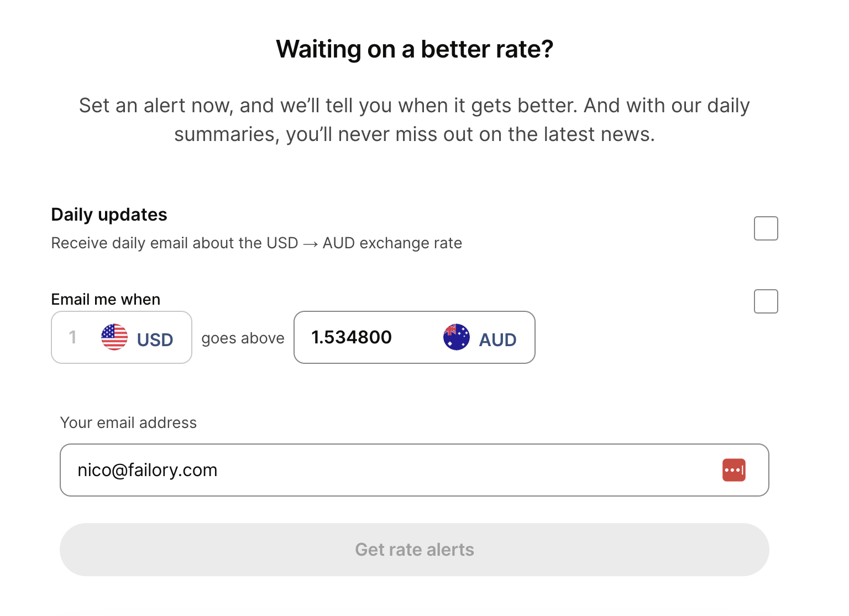Click the goes above text

(243, 338)
